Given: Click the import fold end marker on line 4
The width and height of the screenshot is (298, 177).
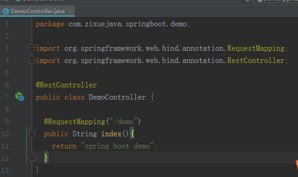Looking at the screenshot, I should coord(32,60).
